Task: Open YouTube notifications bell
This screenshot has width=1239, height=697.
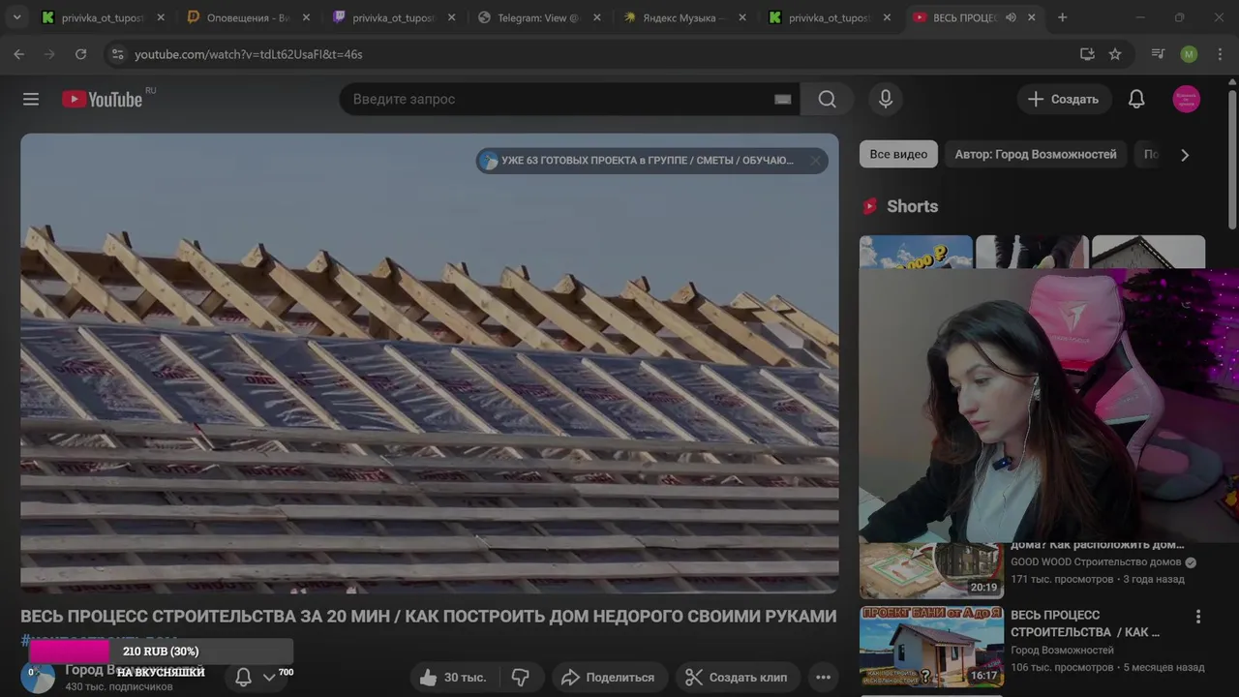Action: pos(1136,99)
